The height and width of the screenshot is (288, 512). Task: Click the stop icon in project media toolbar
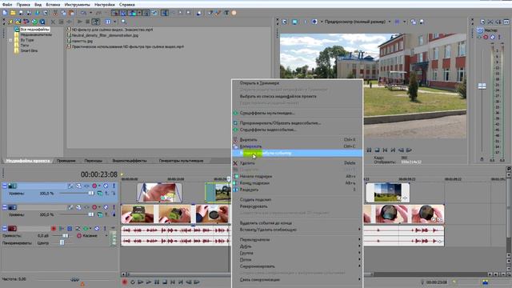pyautogui.click(x=87, y=22)
